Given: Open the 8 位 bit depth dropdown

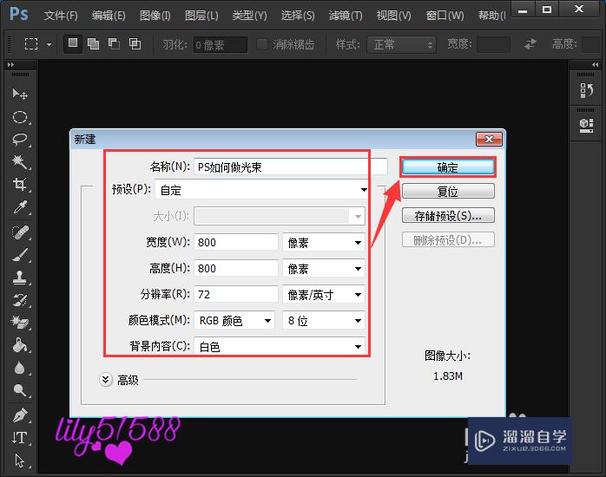Looking at the screenshot, I should [324, 320].
